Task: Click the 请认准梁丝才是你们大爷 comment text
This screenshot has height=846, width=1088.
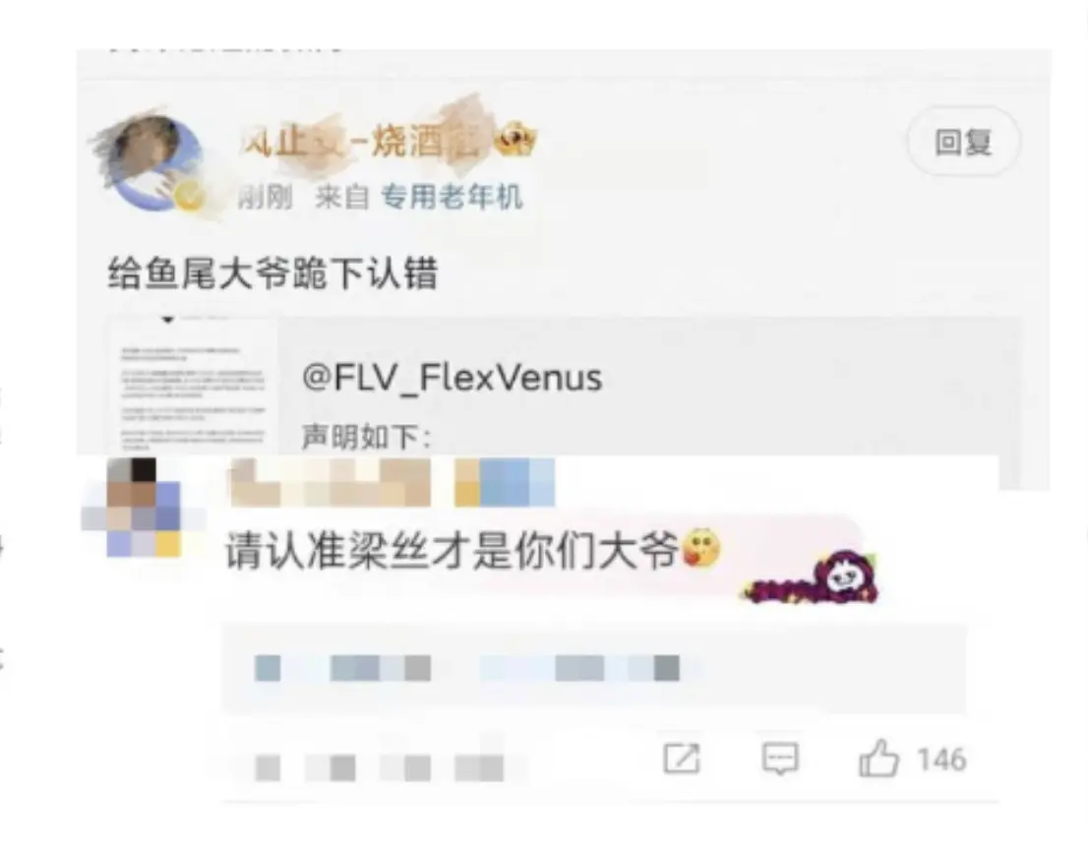Action: pos(452,553)
